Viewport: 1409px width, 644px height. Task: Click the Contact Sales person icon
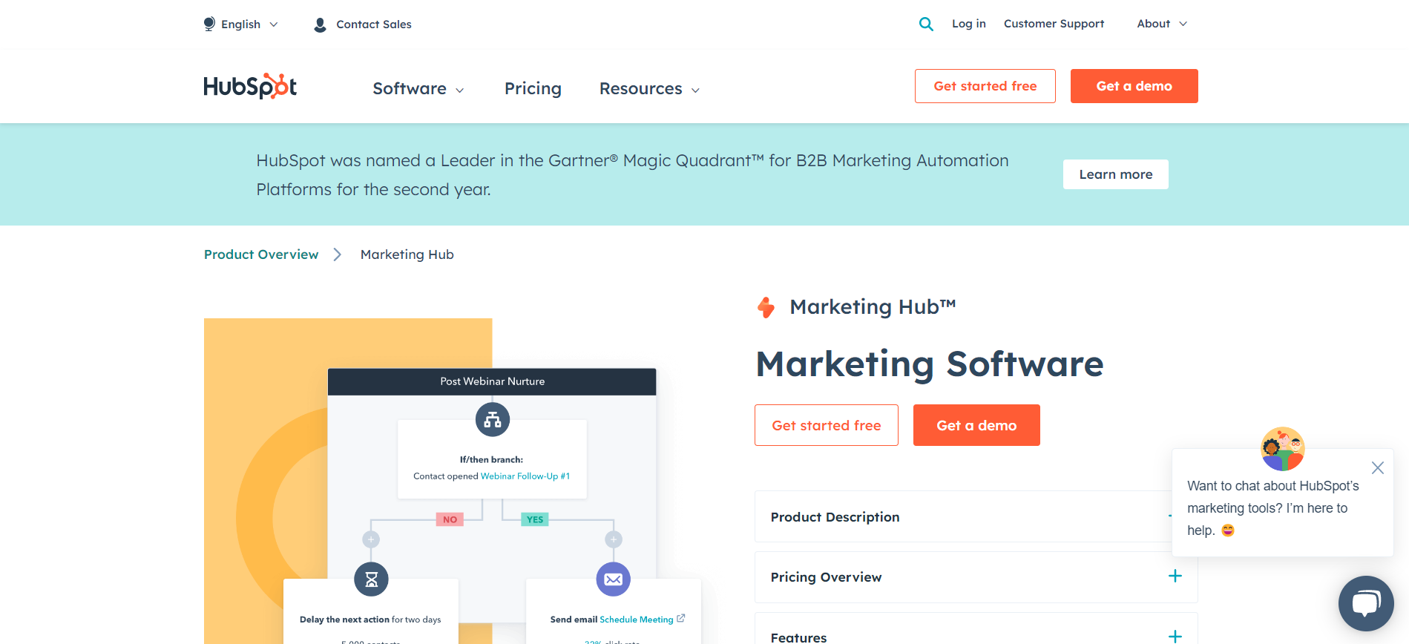coord(320,24)
